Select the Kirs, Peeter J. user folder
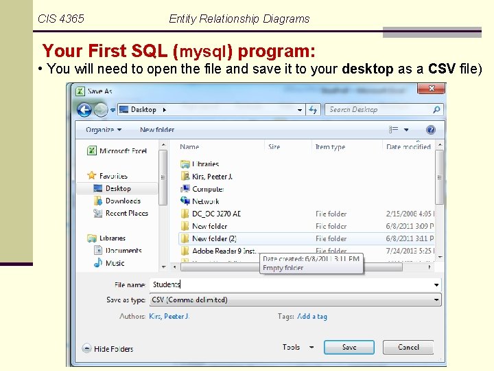The width and height of the screenshot is (494, 371). [x=207, y=177]
